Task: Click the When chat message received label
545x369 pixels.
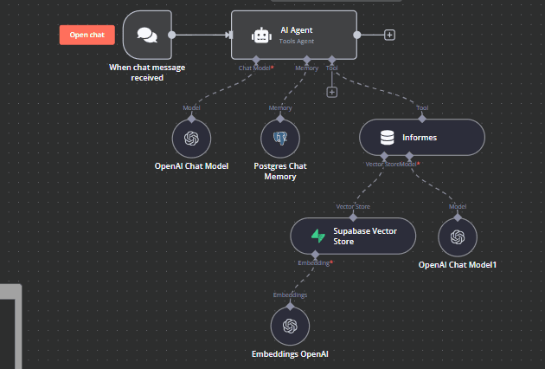Action: [x=147, y=73]
